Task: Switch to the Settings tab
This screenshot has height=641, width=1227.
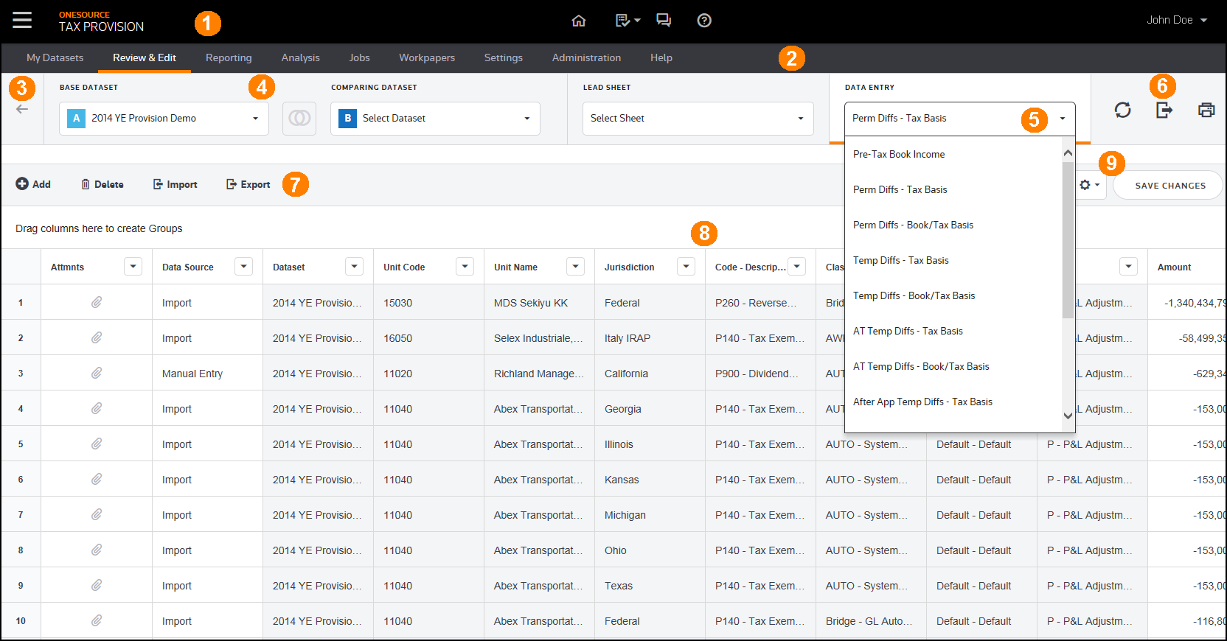Action: (503, 57)
